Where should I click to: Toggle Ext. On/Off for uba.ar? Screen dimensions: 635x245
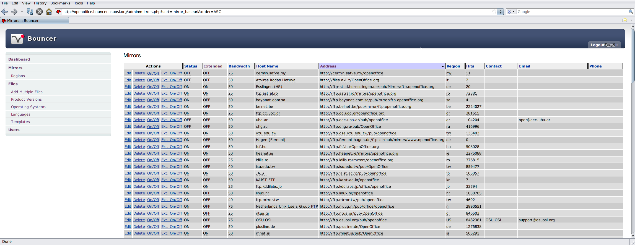172,120
